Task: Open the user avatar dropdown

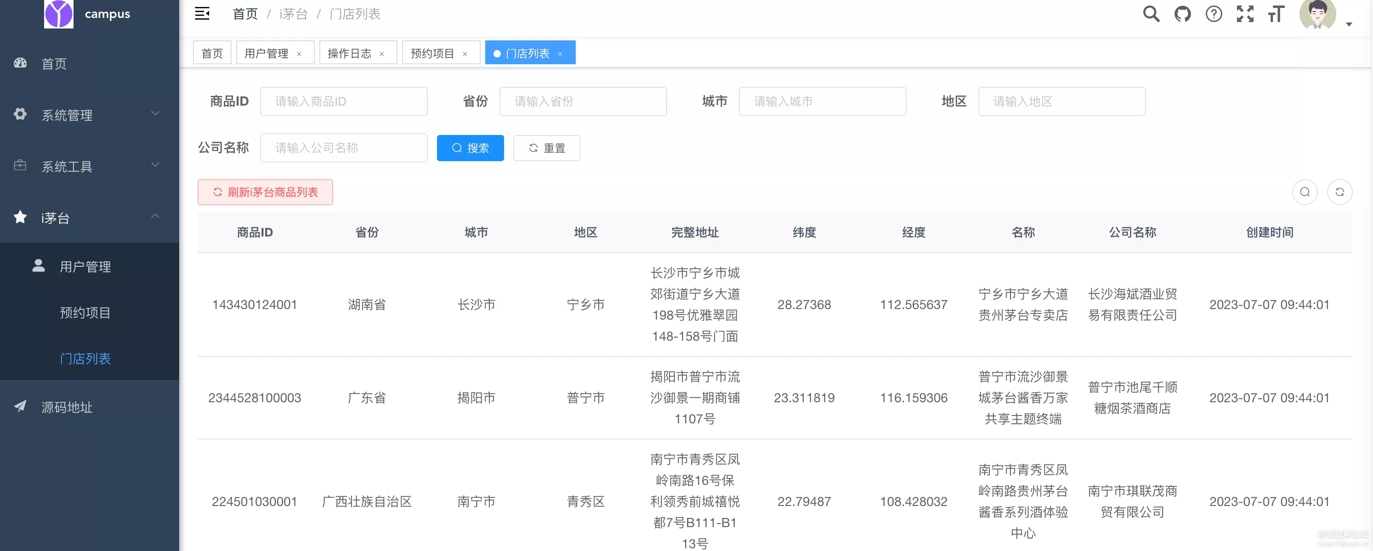Action: [x=1320, y=15]
